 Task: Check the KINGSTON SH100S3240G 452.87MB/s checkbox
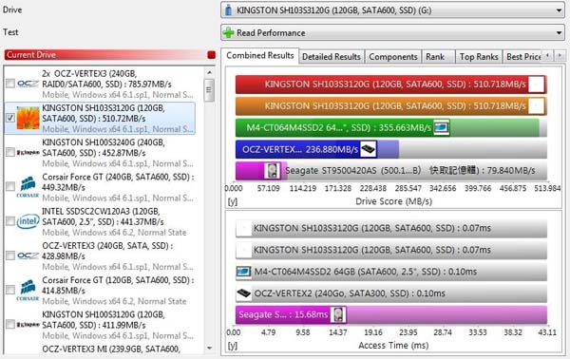(10, 152)
